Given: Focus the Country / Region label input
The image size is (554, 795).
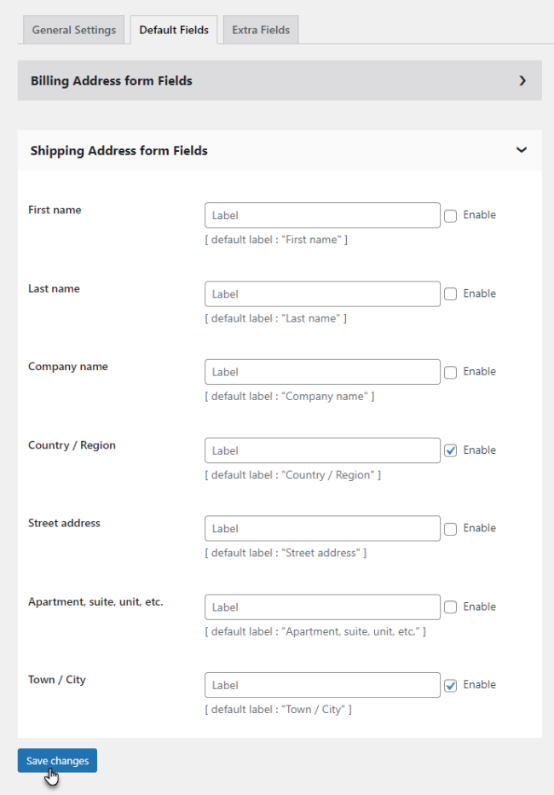Looking at the screenshot, I should coord(322,450).
